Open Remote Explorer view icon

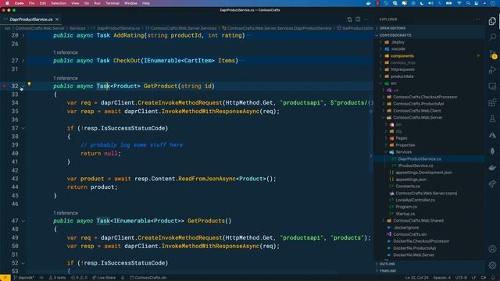point(492,87)
